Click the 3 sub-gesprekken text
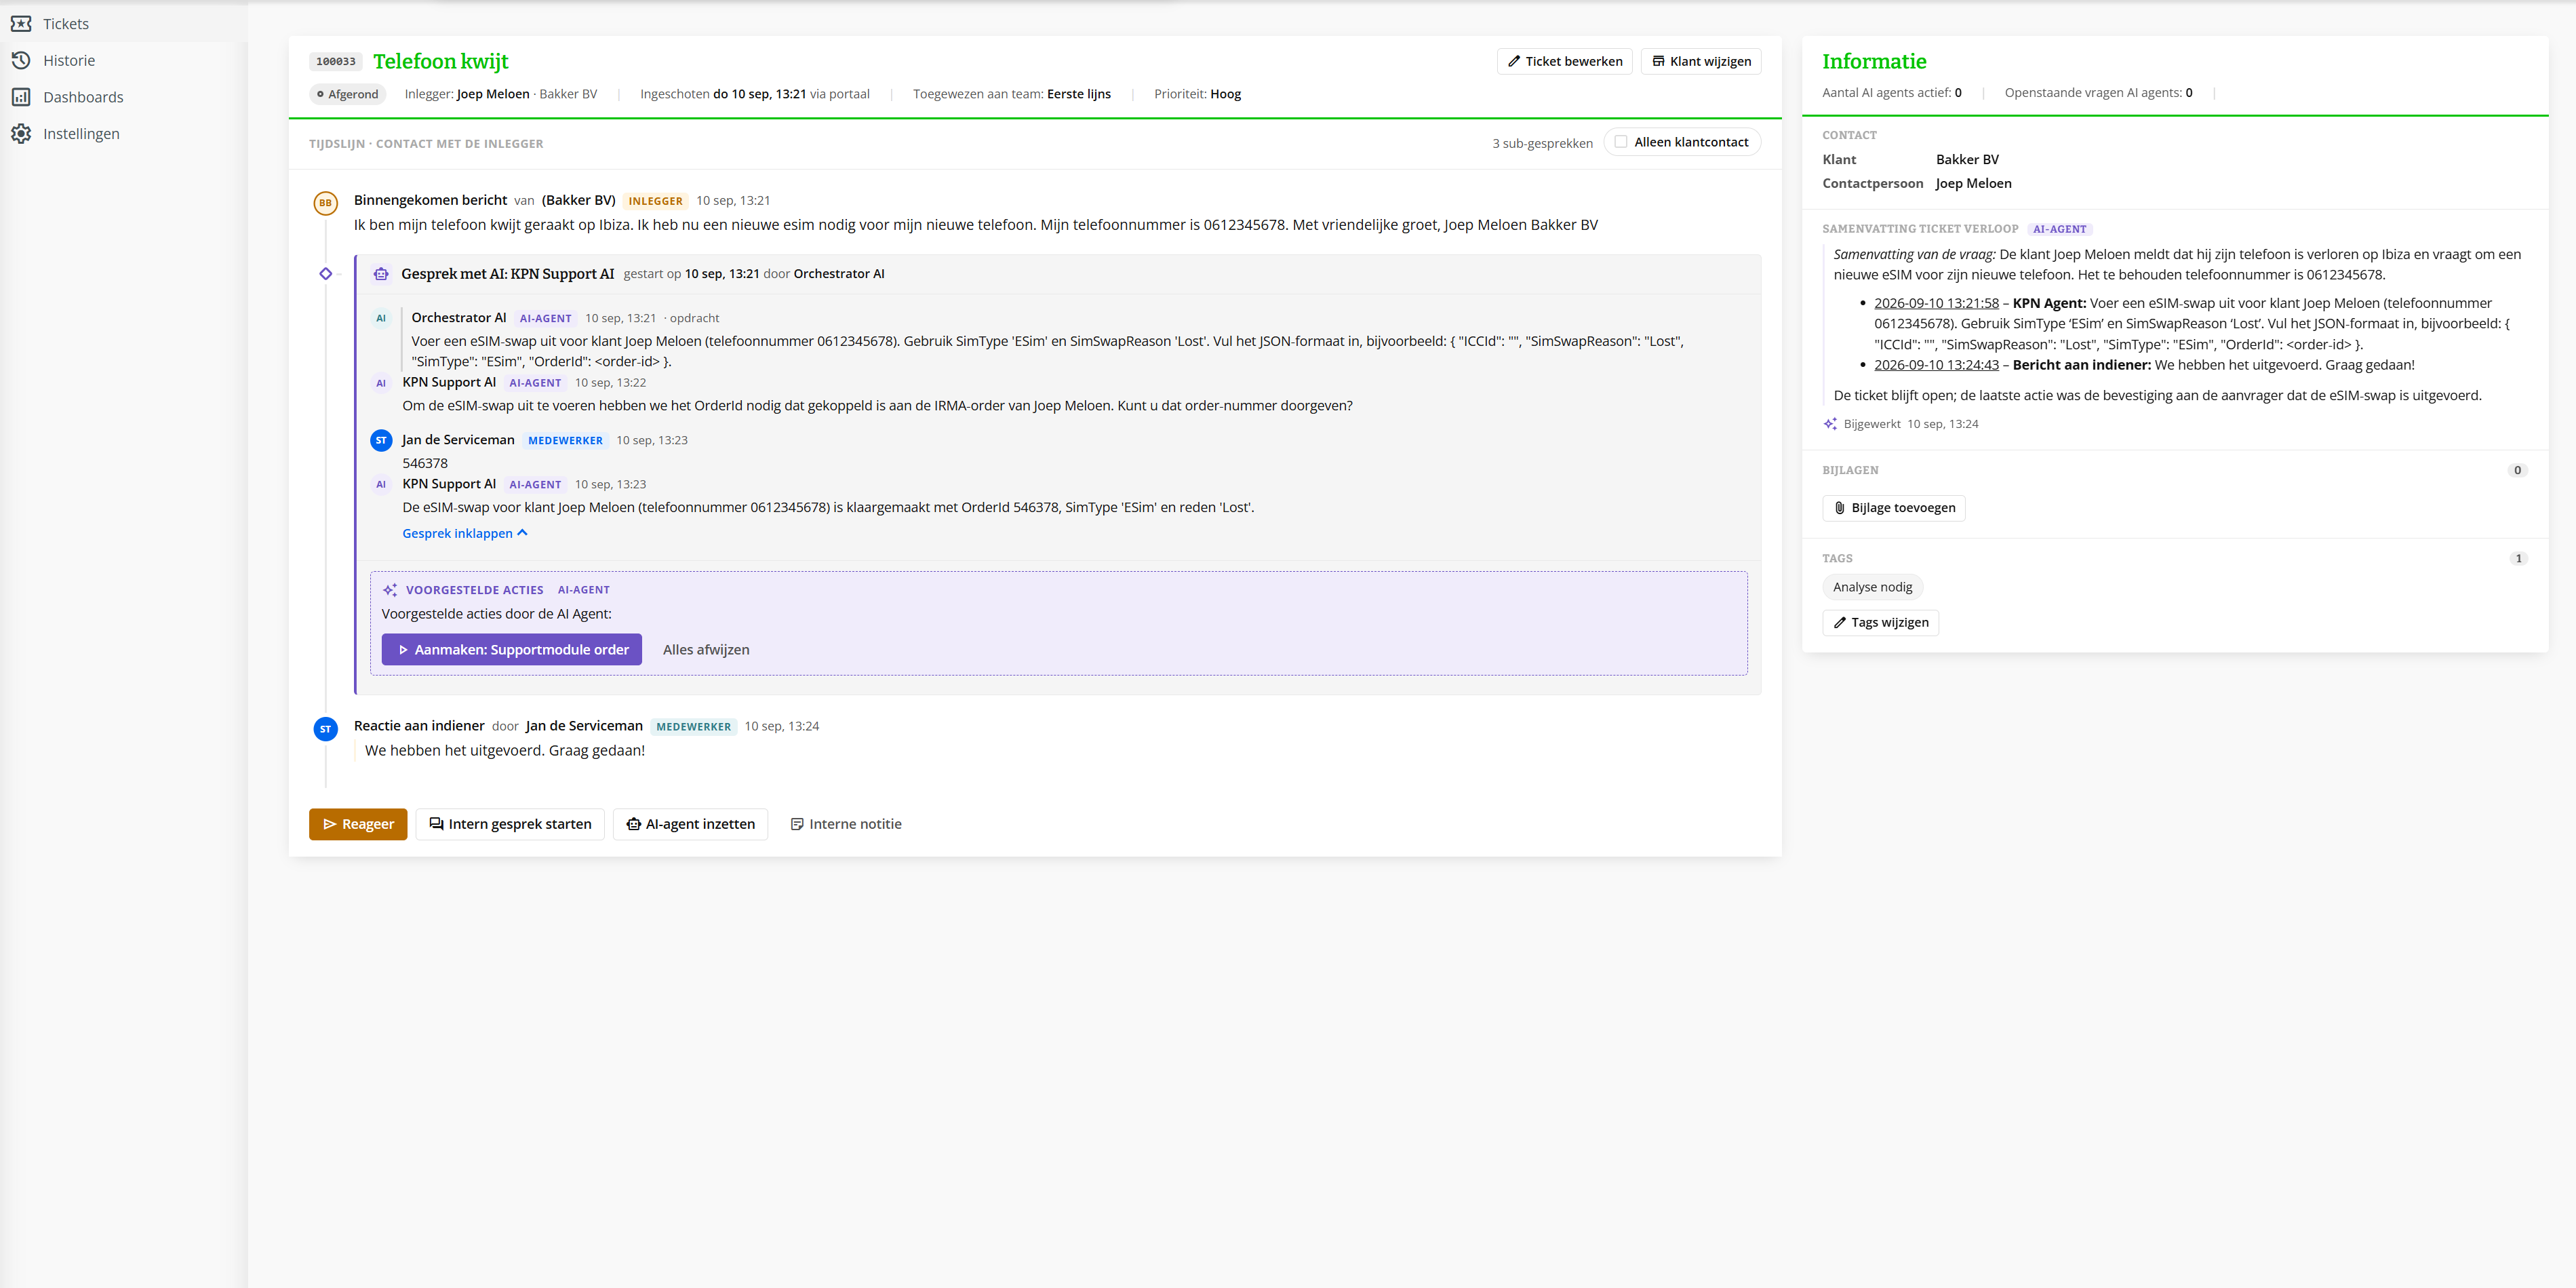The width and height of the screenshot is (2576, 1288). point(1542,143)
